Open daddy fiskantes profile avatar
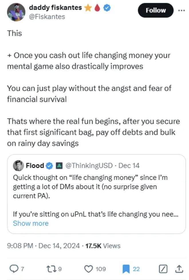Screen dimensions: 189x280 pyautogui.click(x=16, y=12)
